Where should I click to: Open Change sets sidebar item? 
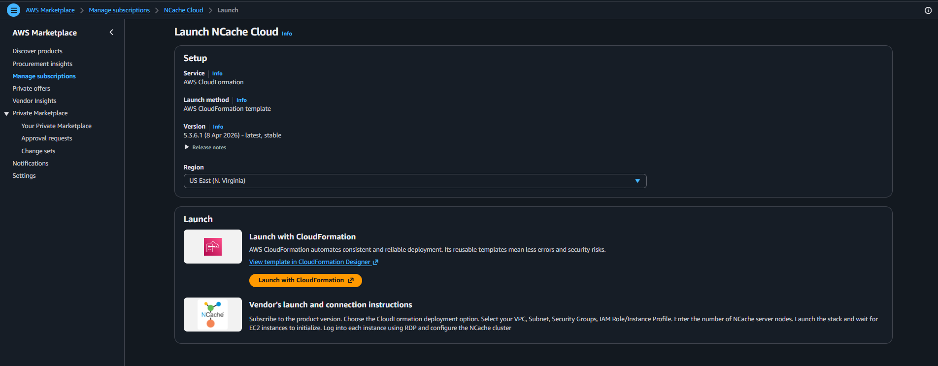[38, 151]
